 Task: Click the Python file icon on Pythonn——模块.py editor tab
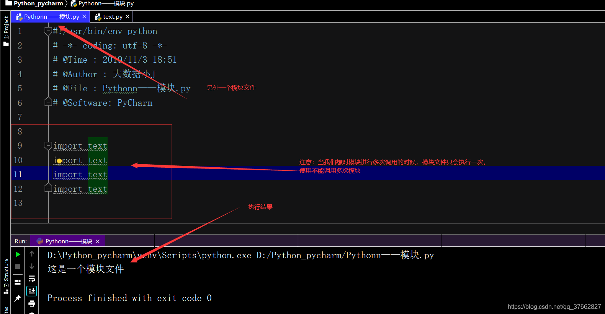19,17
